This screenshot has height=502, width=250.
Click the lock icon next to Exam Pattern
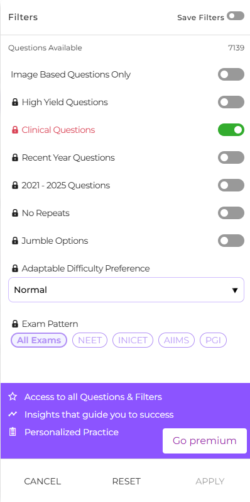click(14, 324)
